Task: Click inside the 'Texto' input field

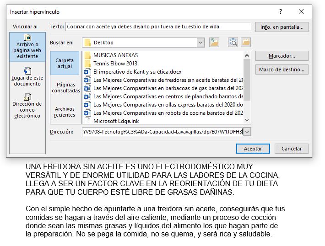Action: coord(158,27)
